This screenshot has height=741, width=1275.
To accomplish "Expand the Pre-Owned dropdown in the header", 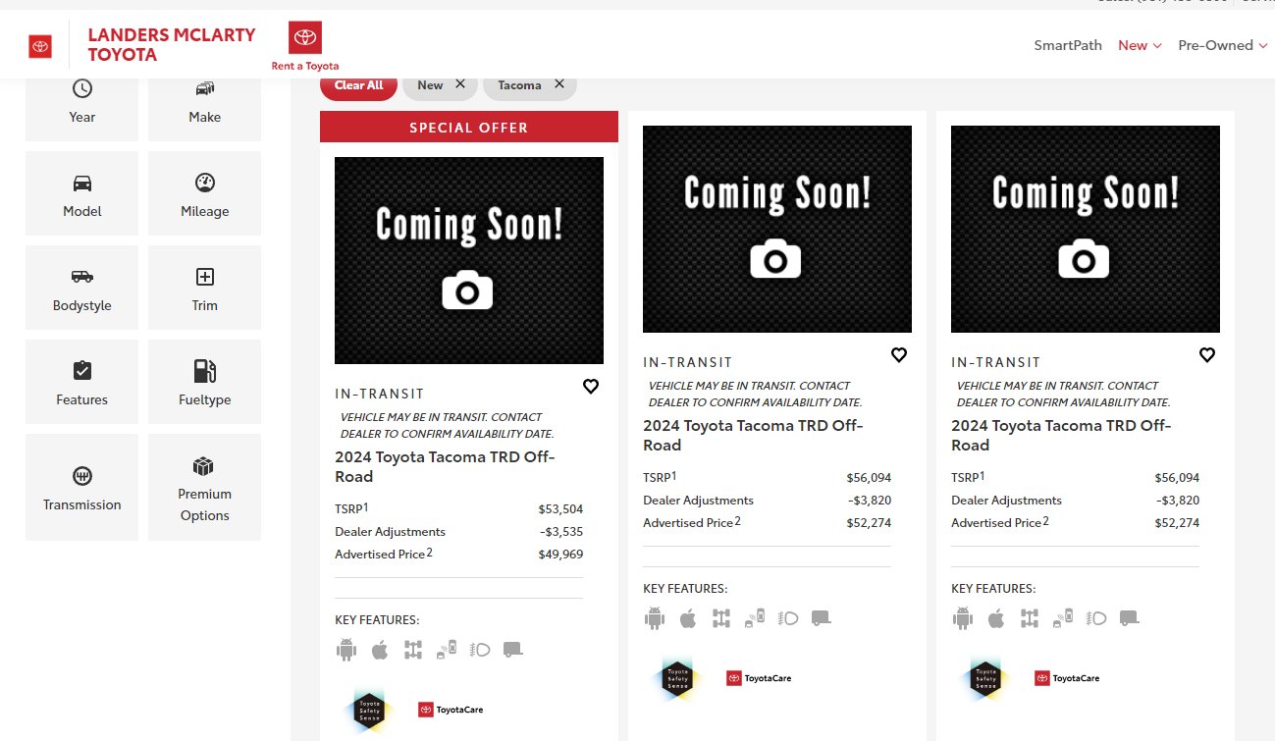I will [1222, 45].
